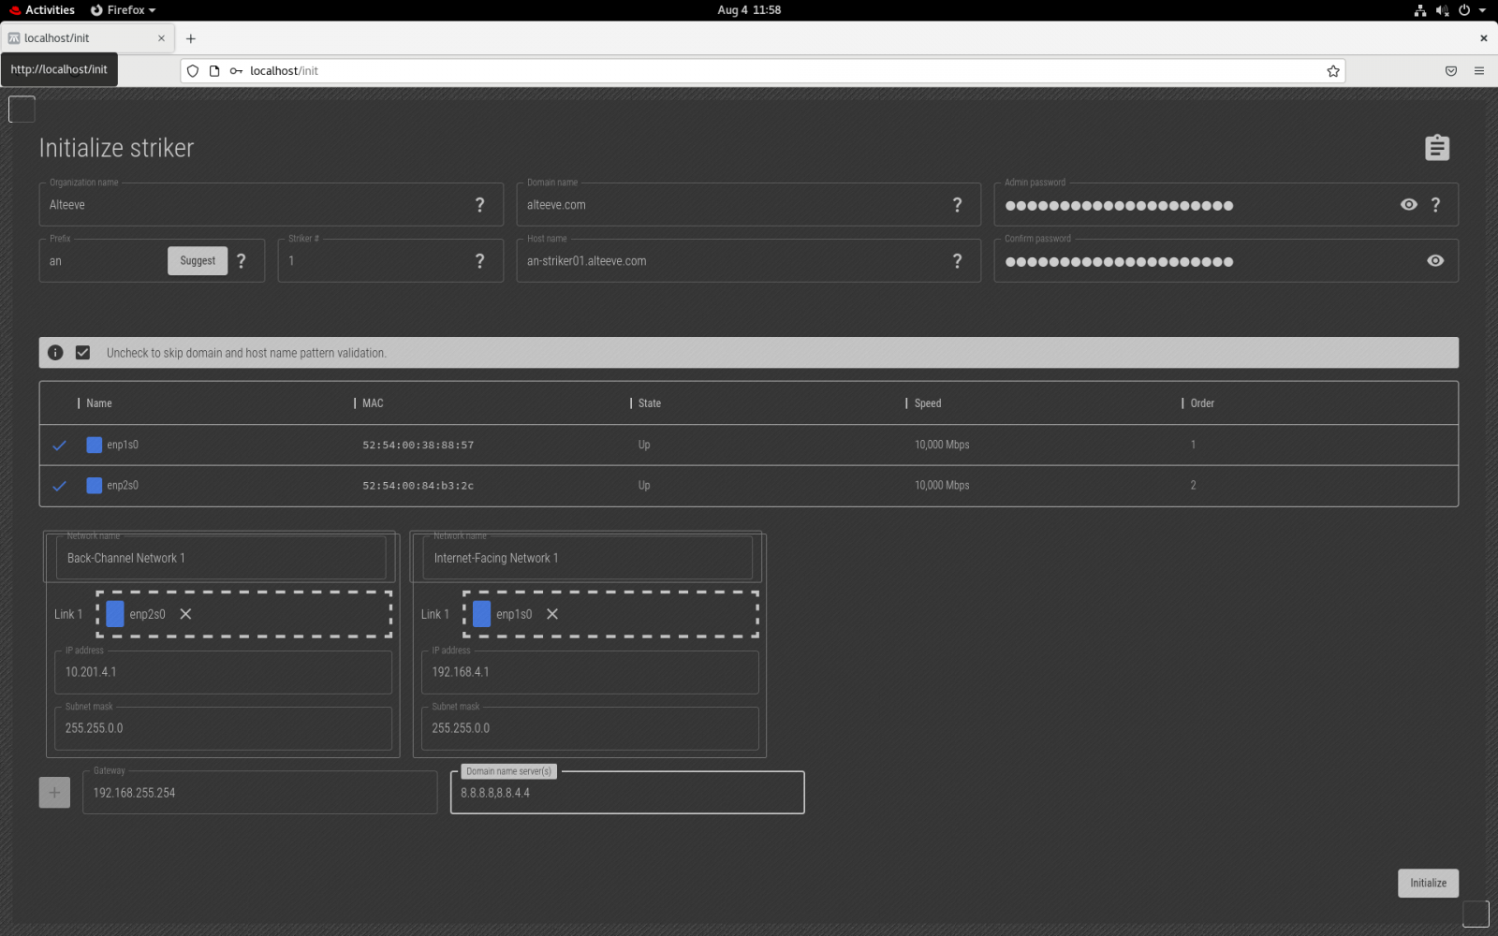Show the Admin password with eye icon
The image size is (1498, 936).
1408,205
